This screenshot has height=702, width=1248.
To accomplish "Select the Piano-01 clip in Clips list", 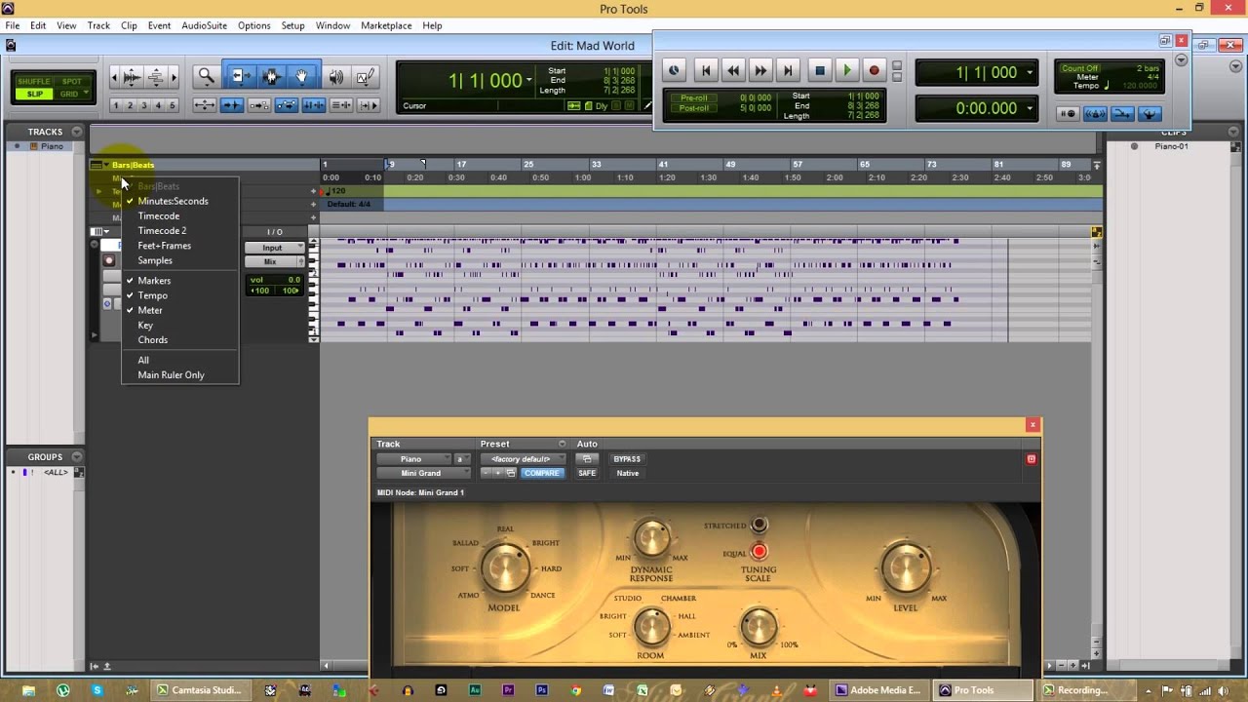I will pos(1171,146).
